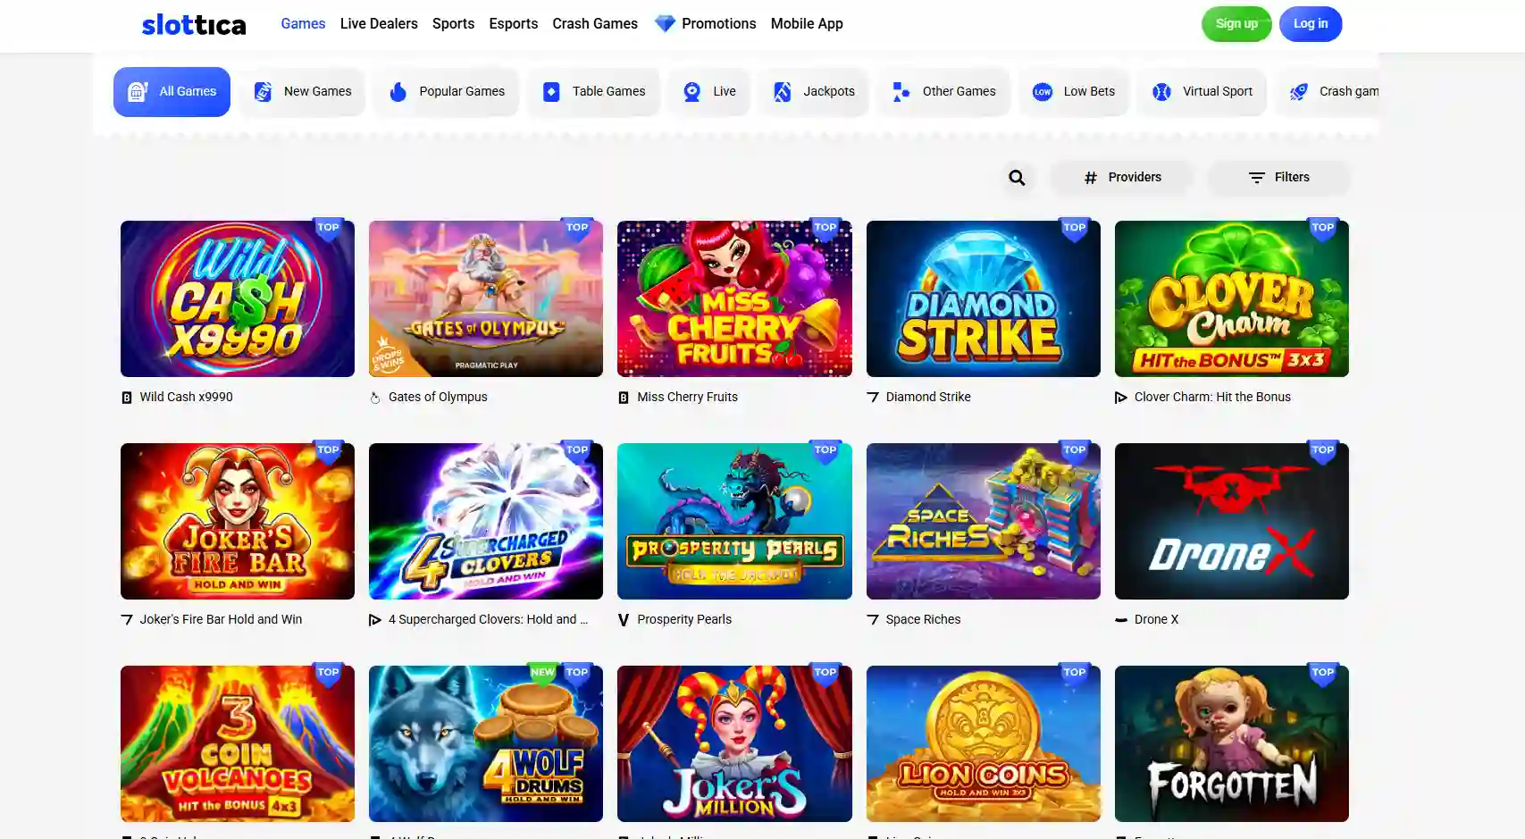The width and height of the screenshot is (1525, 839).
Task: Go to the Crash Games section
Action: [x=595, y=24]
